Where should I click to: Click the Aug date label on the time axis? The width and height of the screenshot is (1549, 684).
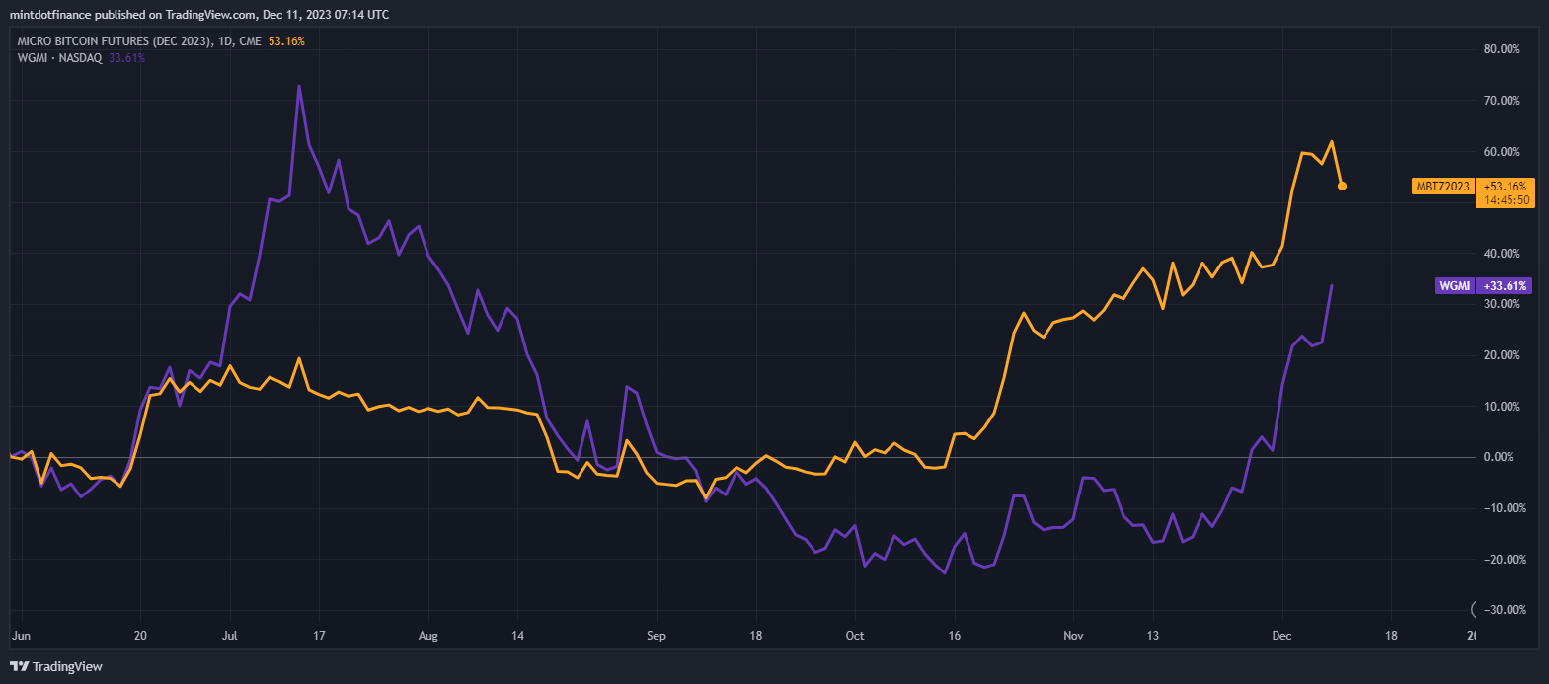[427, 636]
